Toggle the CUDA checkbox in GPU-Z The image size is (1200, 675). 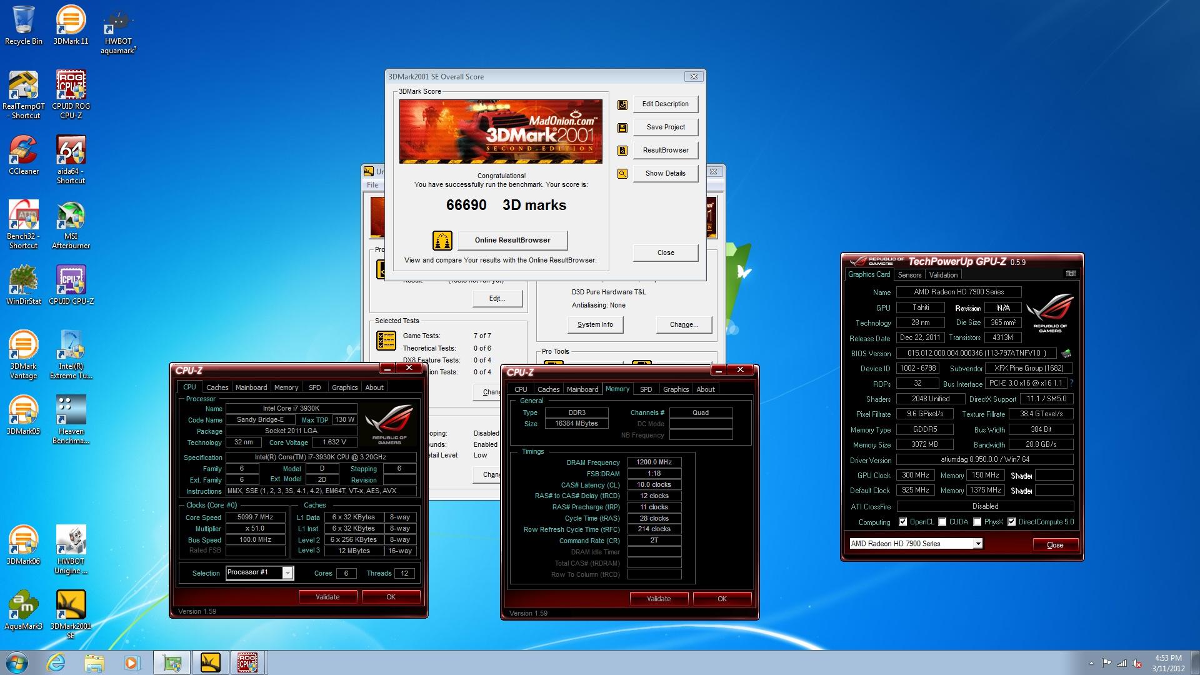[942, 522]
